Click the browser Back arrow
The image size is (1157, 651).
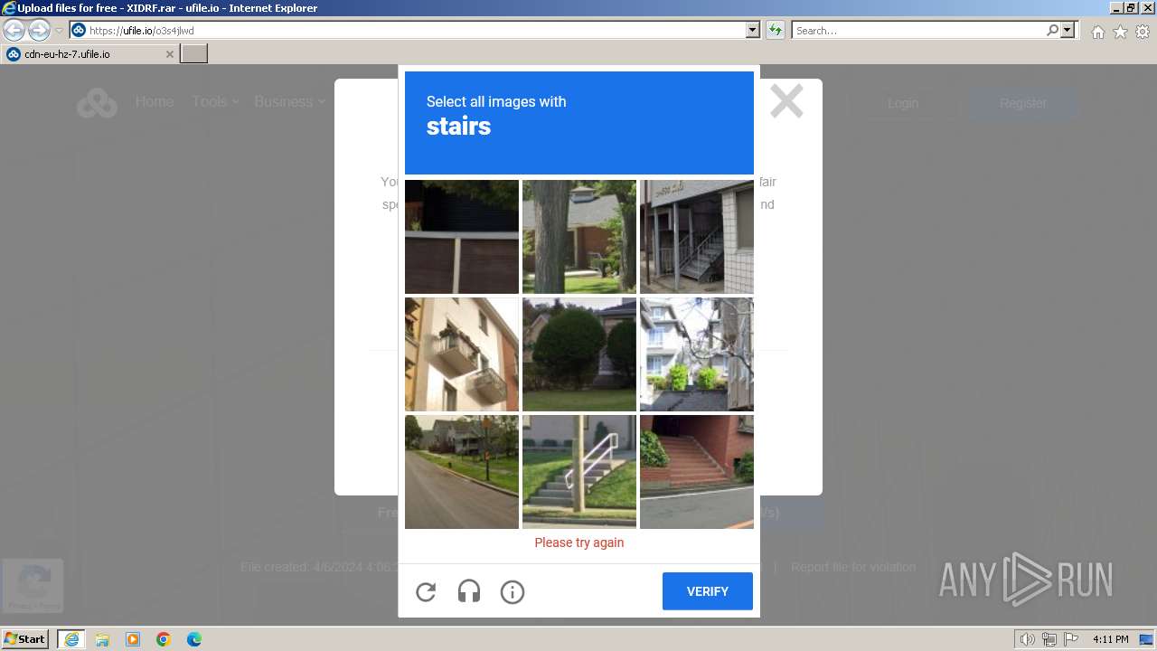tap(14, 30)
